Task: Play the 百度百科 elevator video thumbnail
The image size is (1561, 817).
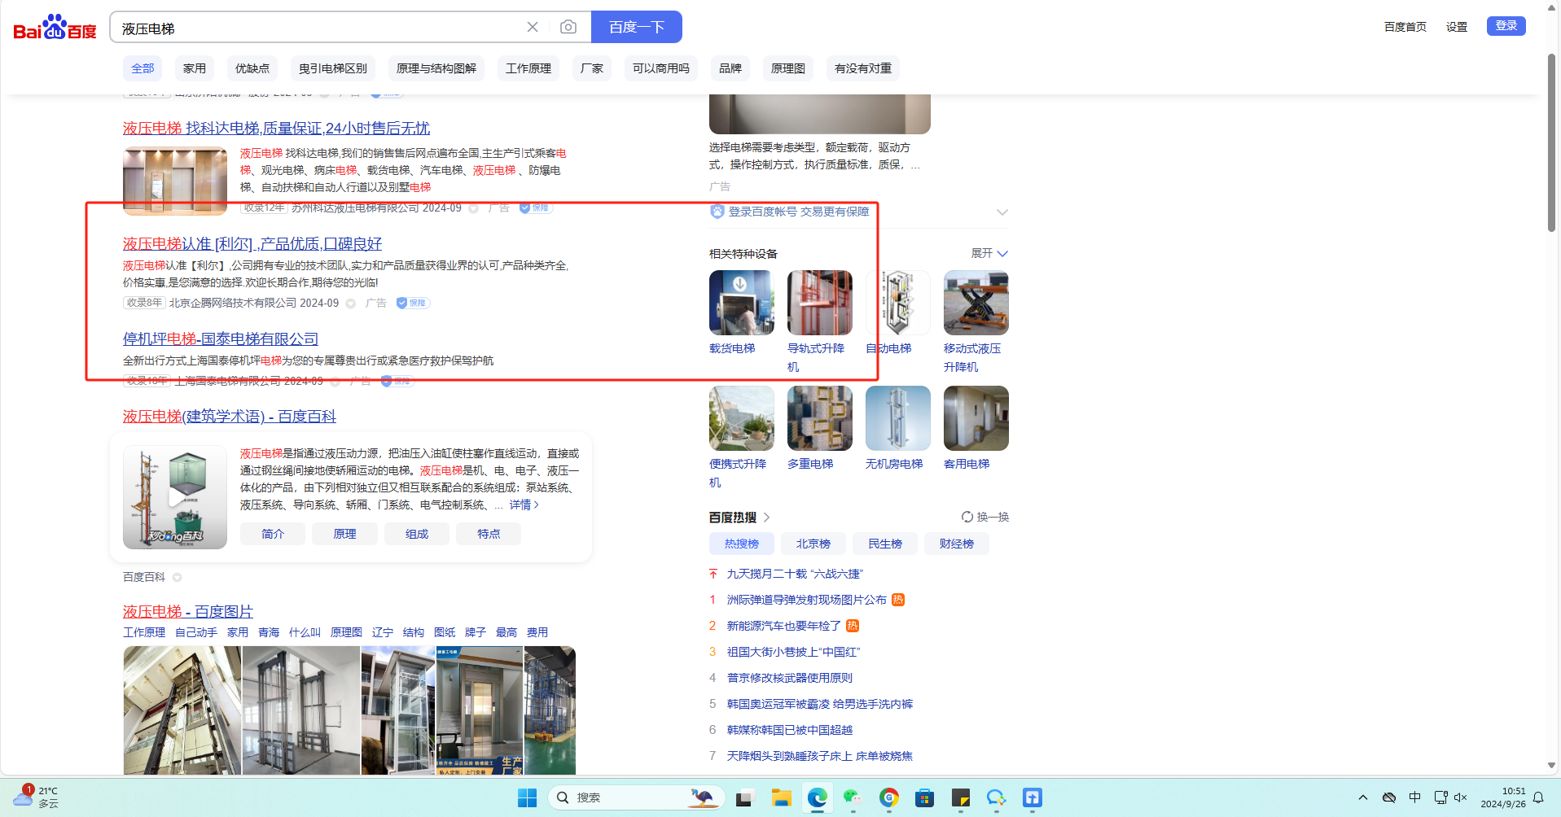Action: 175,497
